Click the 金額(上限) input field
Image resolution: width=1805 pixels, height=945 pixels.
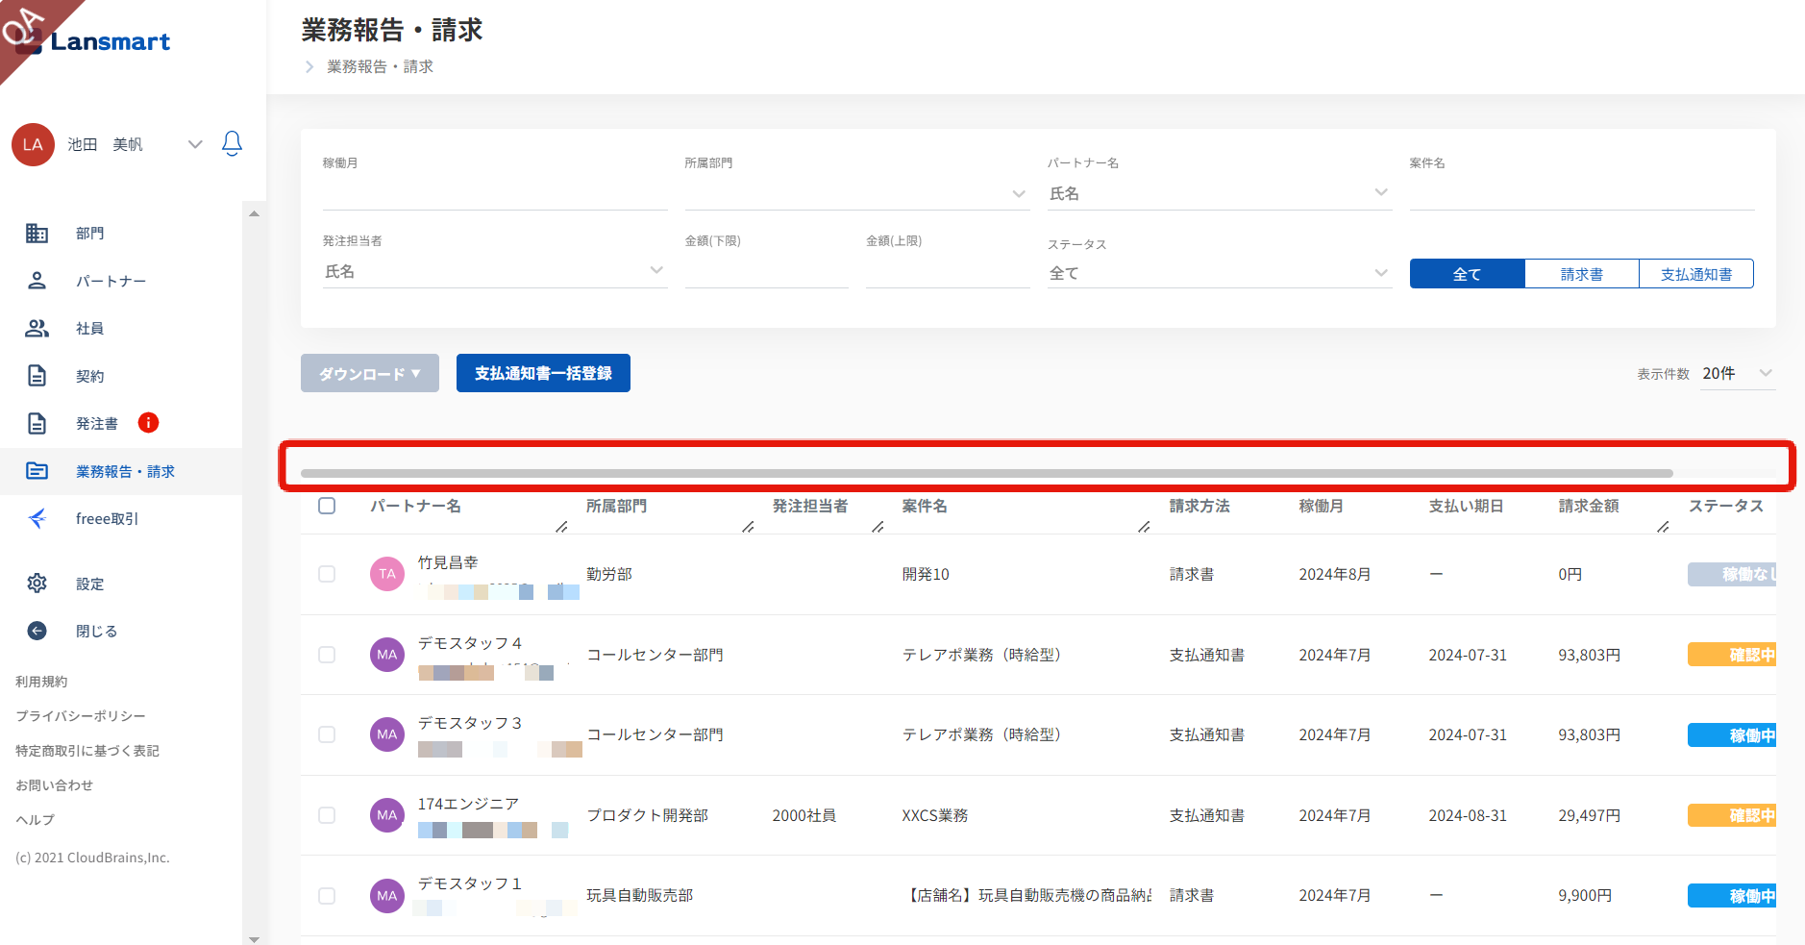coord(947,272)
